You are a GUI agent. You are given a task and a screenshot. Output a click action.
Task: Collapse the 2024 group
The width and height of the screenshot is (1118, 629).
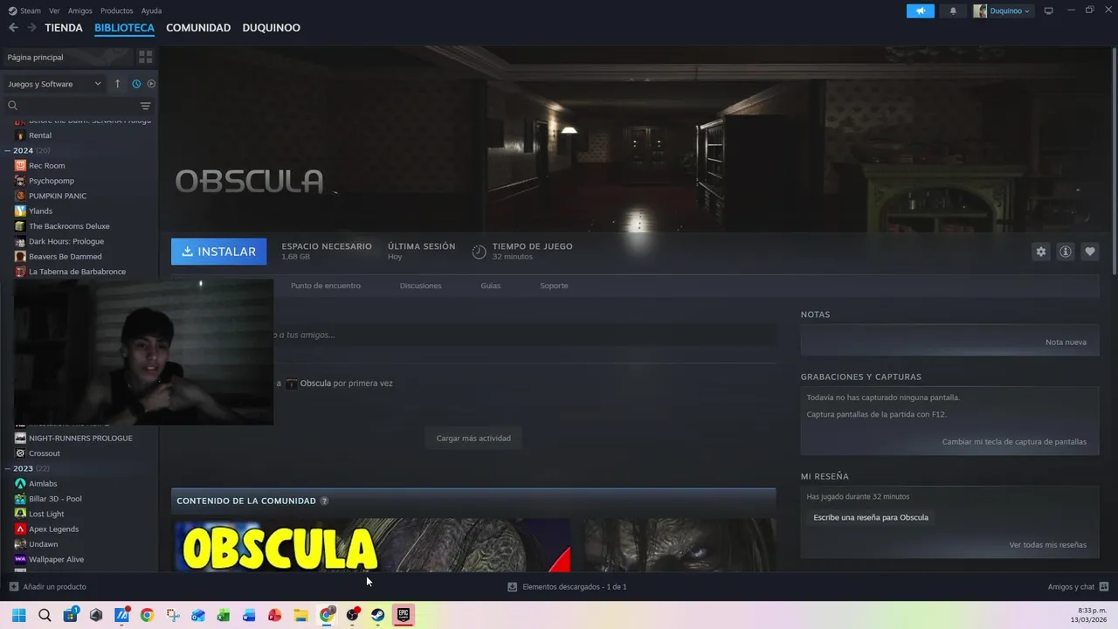(x=8, y=151)
